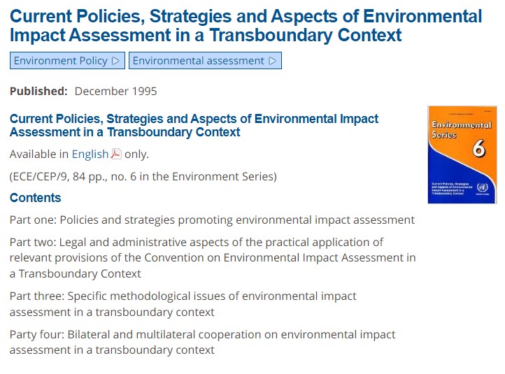Click the main page title heading
This screenshot has height=374, width=505.
pyautogui.click(x=246, y=25)
